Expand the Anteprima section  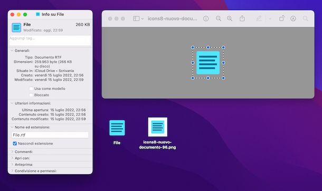click(x=12, y=164)
